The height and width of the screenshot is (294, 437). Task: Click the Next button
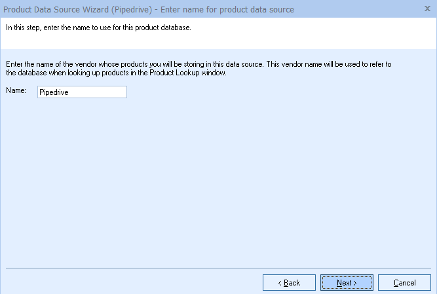(x=347, y=282)
